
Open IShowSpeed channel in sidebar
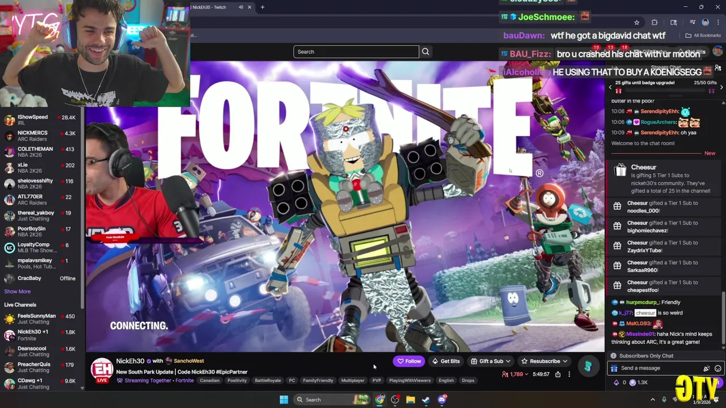(40, 120)
